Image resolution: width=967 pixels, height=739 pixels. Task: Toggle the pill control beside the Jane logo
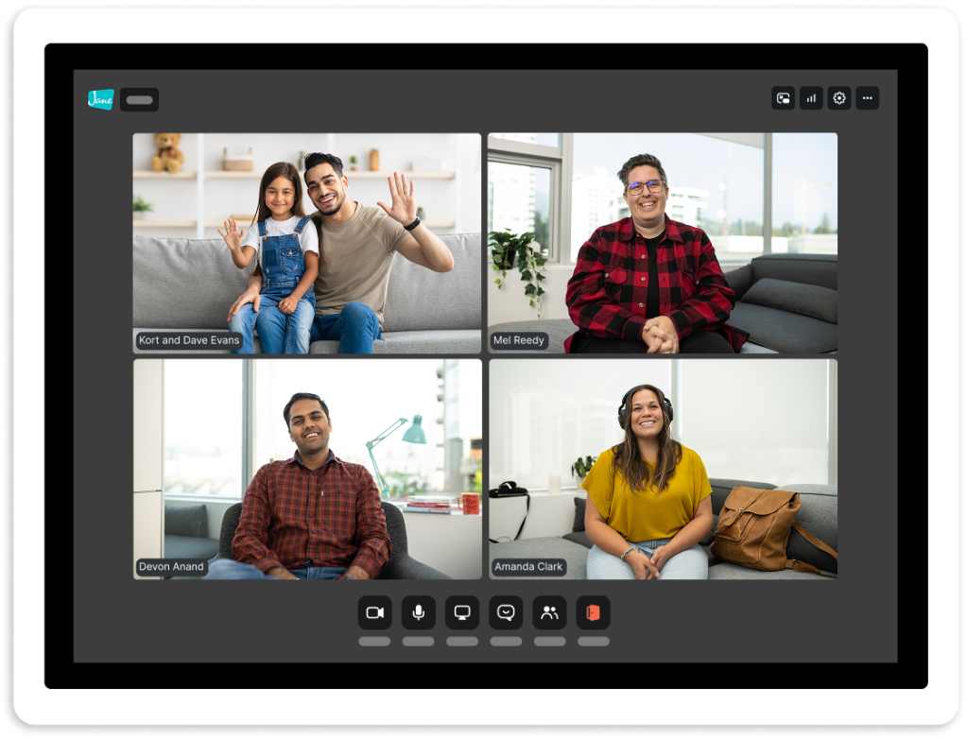tap(139, 99)
